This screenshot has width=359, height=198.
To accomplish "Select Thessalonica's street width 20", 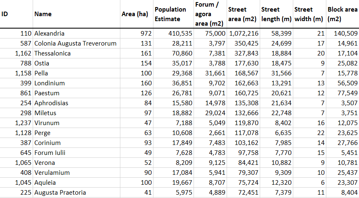I will tap(309, 53).
